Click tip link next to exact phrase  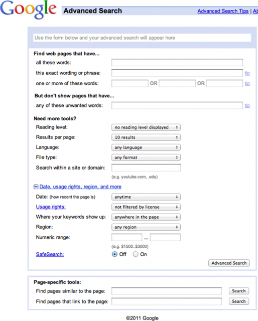click(247, 73)
